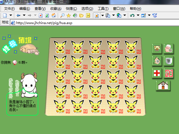Open the 快捷(C) menu
The image size is (179, 134).
[x=71, y=9]
